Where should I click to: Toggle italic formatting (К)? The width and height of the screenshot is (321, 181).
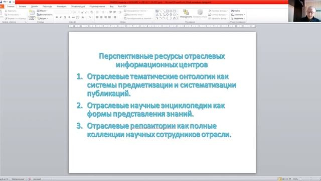point(61,17)
